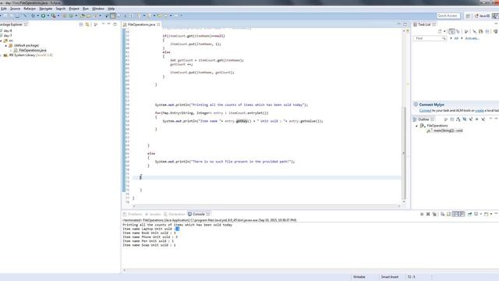Open the Run menu

pos(86,9)
